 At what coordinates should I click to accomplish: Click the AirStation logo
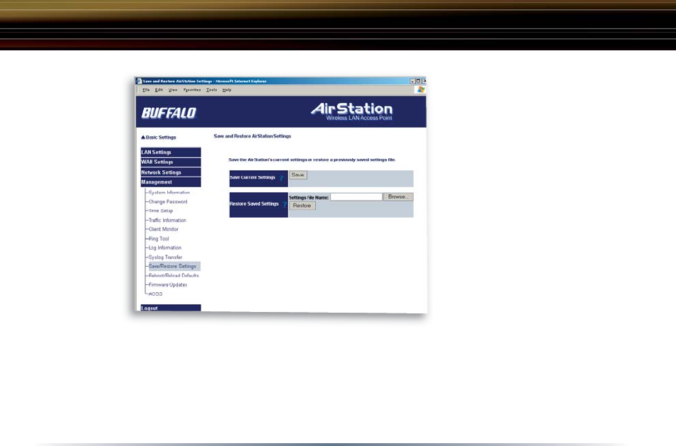pos(351,111)
